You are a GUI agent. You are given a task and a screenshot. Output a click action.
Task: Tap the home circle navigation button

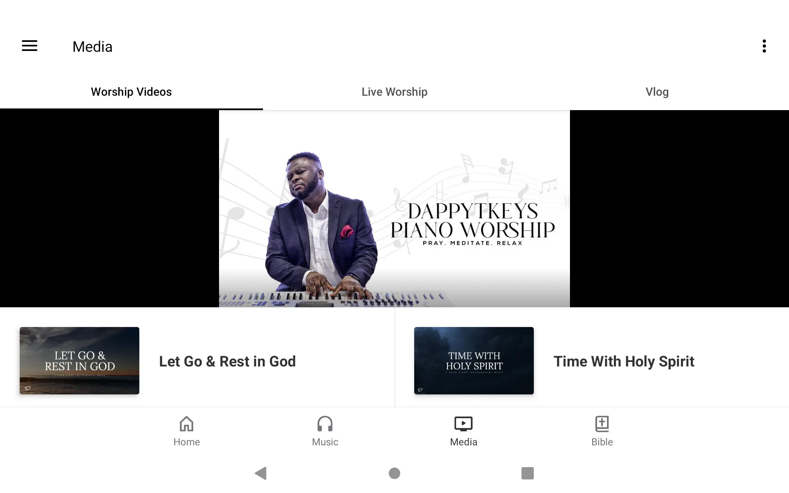394,473
